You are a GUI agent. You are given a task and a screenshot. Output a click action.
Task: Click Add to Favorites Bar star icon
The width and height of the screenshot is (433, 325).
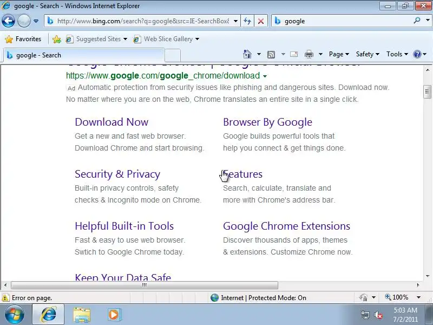[x=57, y=39]
